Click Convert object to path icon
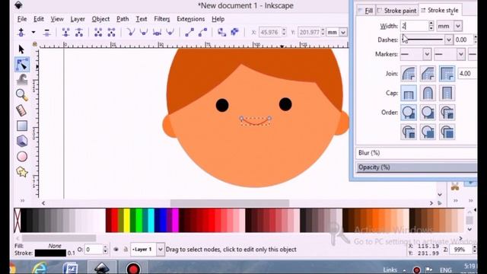Image resolution: width=487 pixels, height=274 pixels. 221,32
